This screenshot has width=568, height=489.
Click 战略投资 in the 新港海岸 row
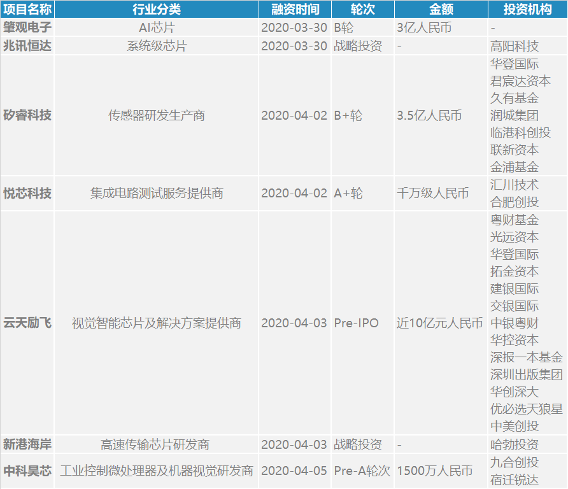pos(358,444)
